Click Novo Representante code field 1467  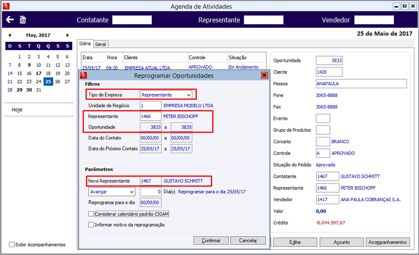151,181
